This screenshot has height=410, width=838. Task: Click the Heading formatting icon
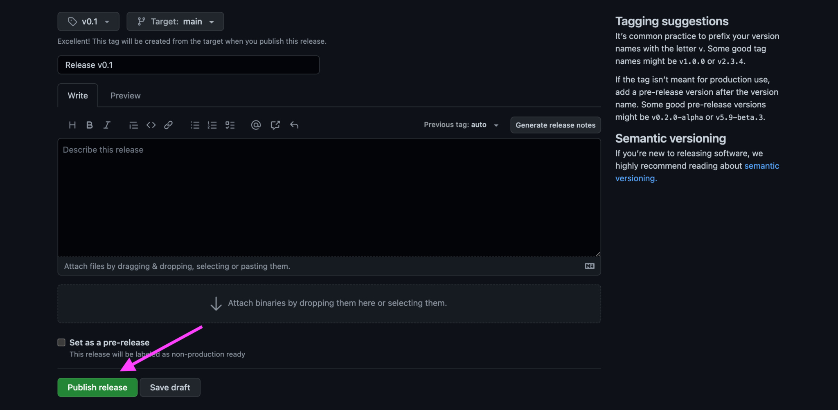[x=72, y=125]
